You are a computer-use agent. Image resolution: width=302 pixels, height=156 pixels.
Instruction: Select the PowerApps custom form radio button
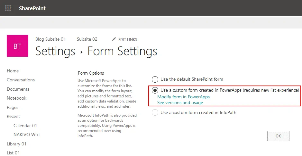coord(155,90)
